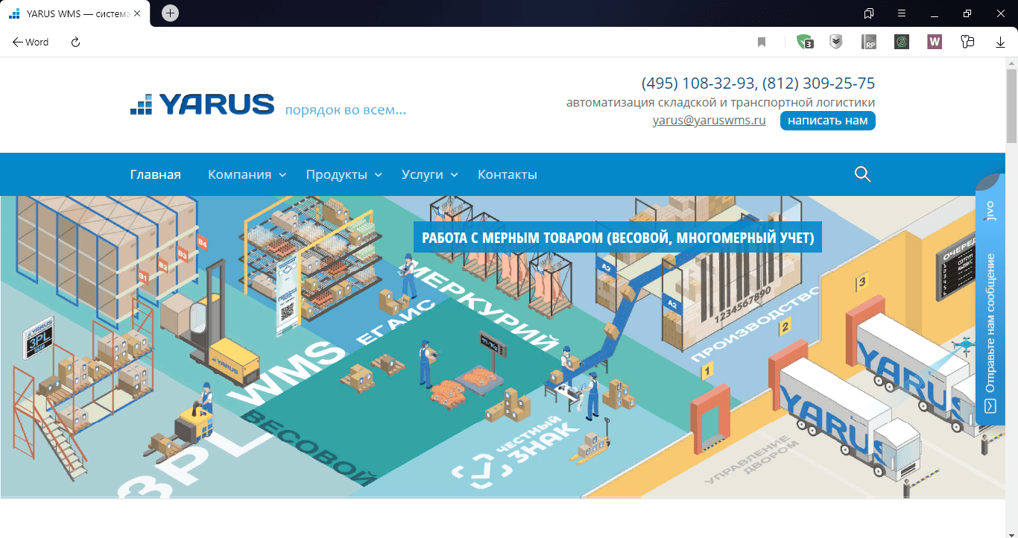This screenshot has height=538, width=1018.
Task: Add page to bookmarks with bookmark icon
Action: [762, 42]
